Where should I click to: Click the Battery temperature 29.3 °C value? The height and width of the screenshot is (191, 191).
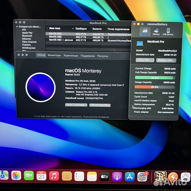coord(170,105)
